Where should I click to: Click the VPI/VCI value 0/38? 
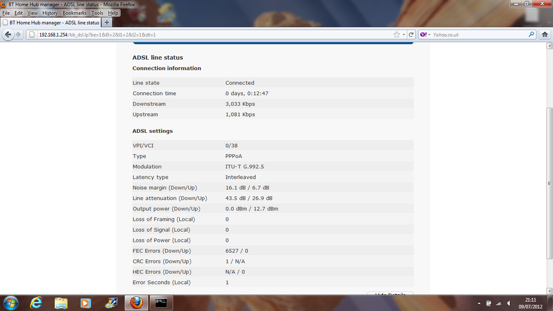pyautogui.click(x=231, y=146)
